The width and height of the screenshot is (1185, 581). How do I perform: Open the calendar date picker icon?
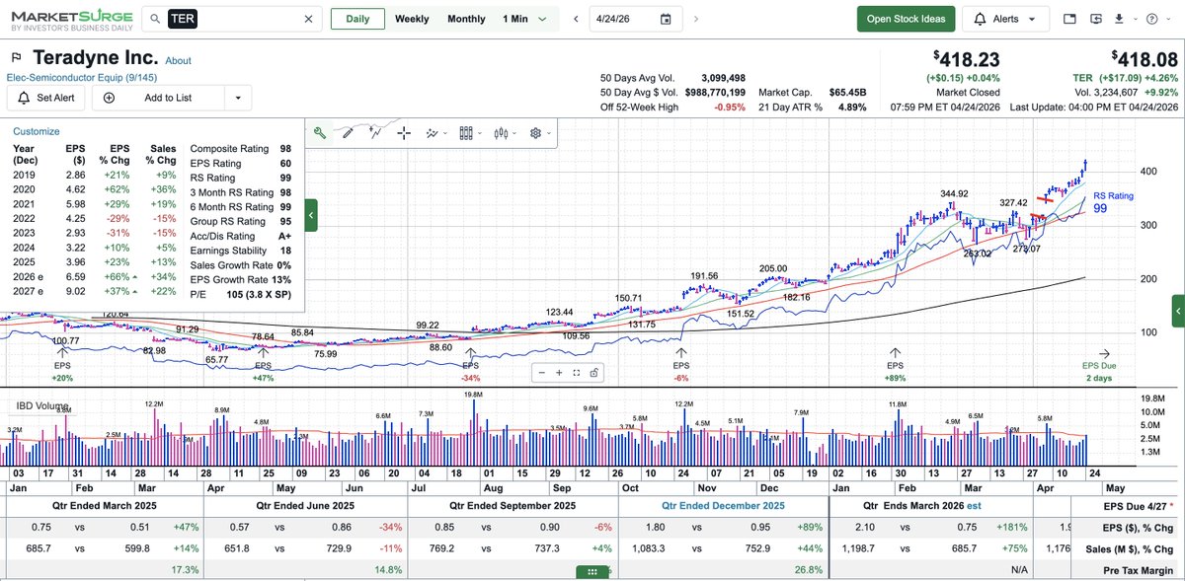coord(666,19)
